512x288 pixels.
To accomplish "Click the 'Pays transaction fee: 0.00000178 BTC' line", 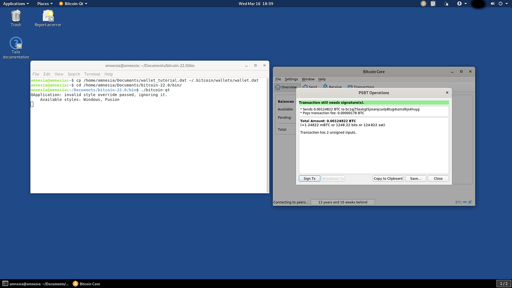I will [332, 113].
